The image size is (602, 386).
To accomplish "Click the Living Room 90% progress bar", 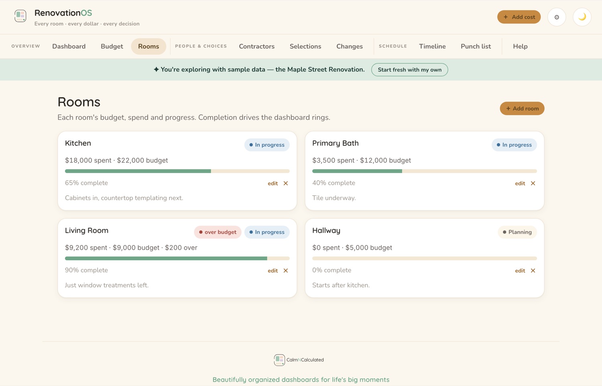I will [x=177, y=258].
